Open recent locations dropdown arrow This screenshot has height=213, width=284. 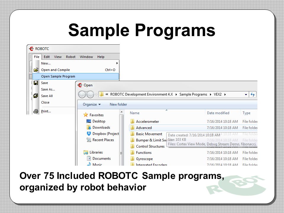click(96, 95)
